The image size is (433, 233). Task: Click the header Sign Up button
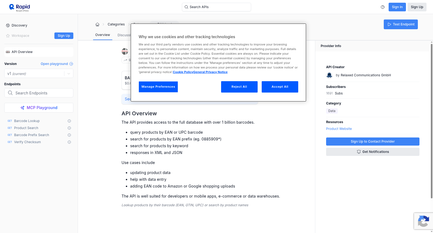click(417, 7)
